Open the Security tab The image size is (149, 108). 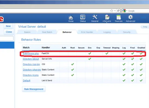click(127, 32)
